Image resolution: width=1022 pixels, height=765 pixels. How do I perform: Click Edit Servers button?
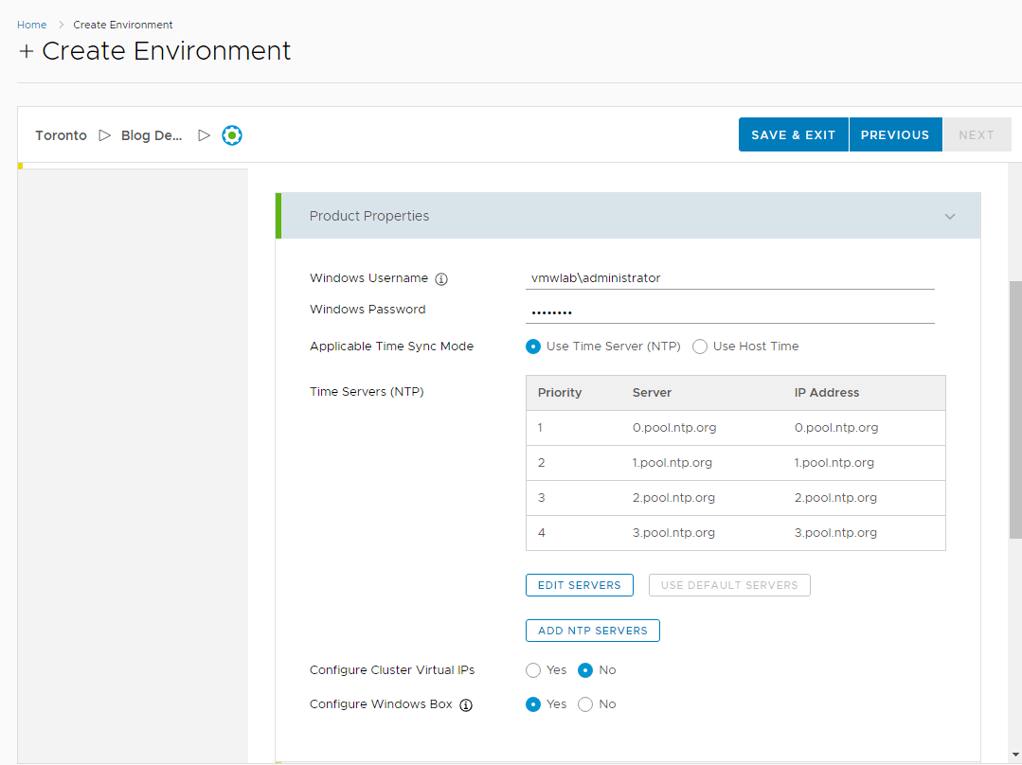point(579,585)
